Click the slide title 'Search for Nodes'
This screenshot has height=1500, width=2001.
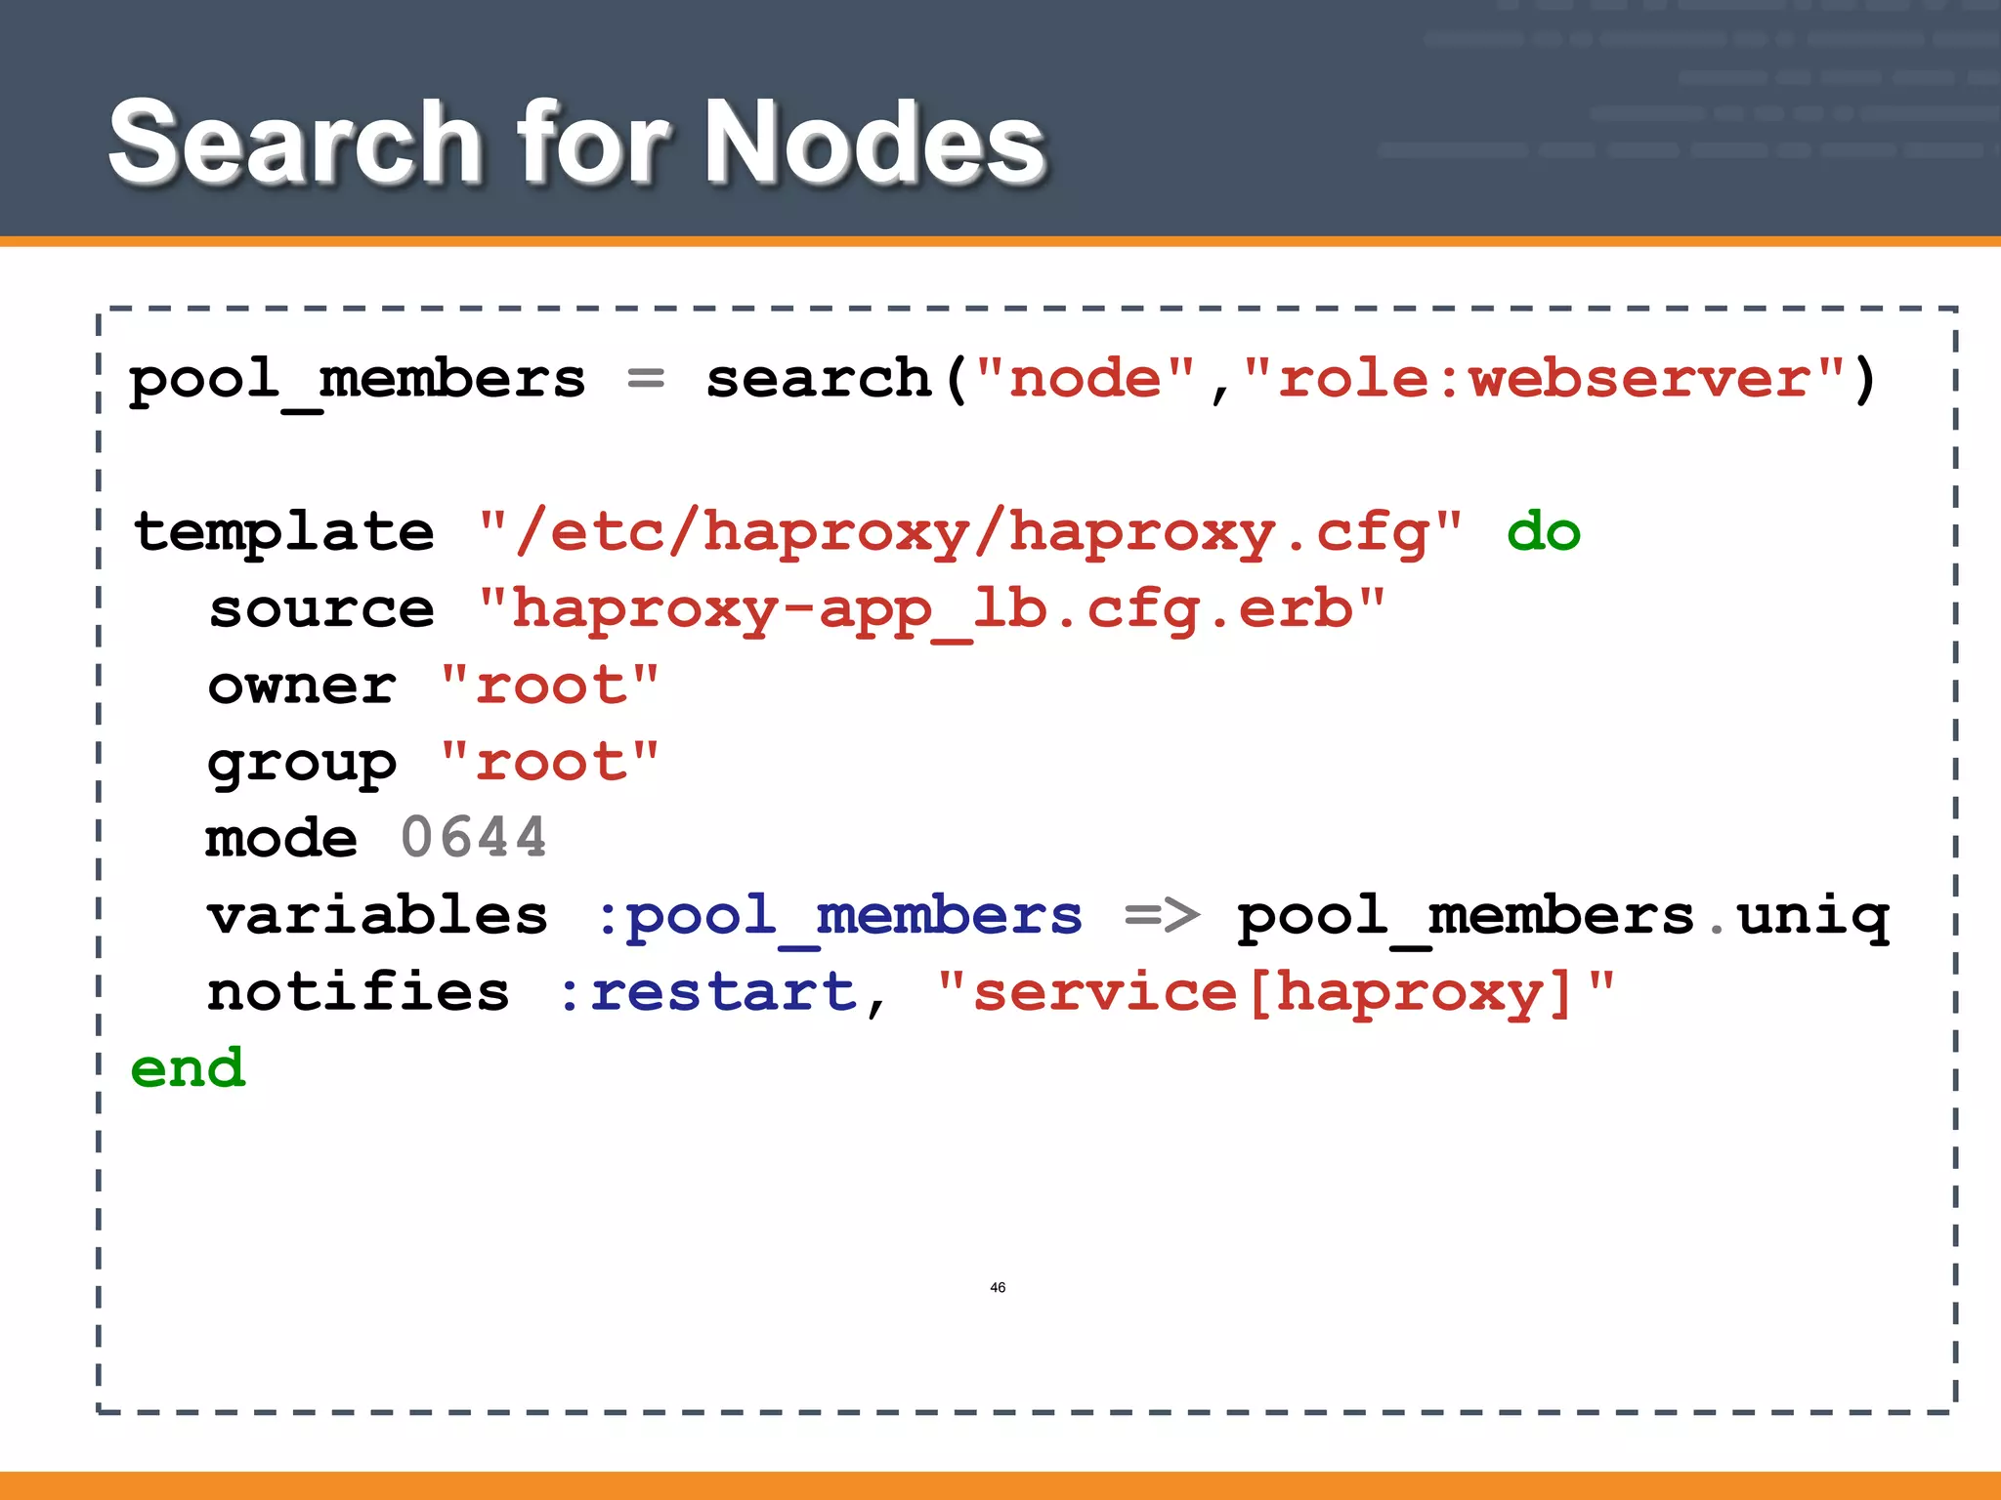click(x=576, y=144)
